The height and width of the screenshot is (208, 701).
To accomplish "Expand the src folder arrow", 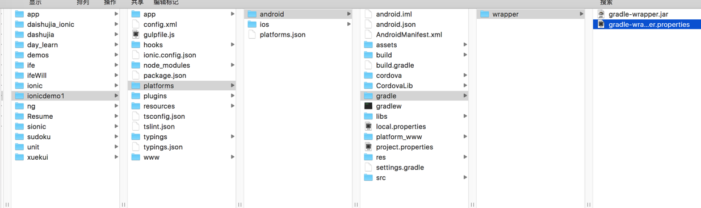I will coord(465,178).
